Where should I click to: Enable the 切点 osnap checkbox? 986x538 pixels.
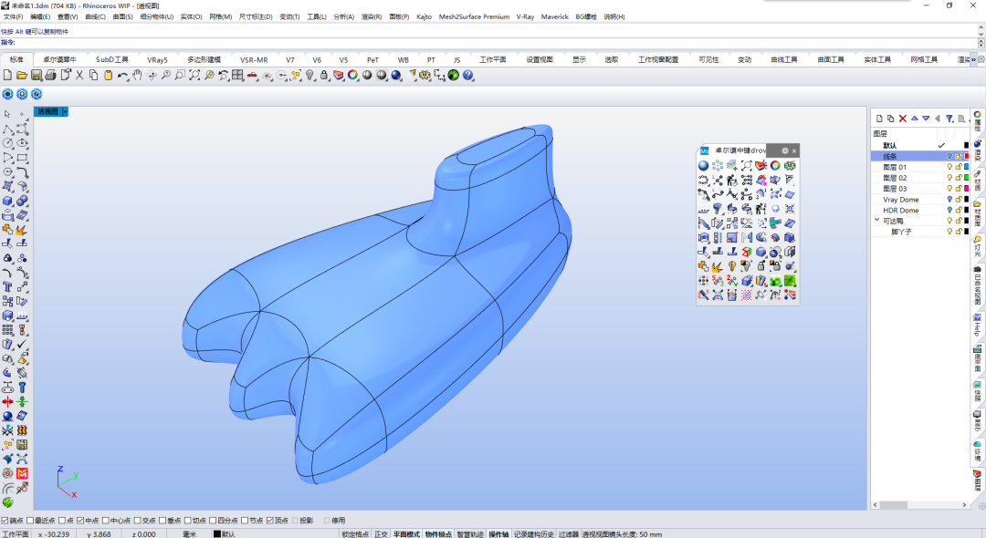coord(187,521)
